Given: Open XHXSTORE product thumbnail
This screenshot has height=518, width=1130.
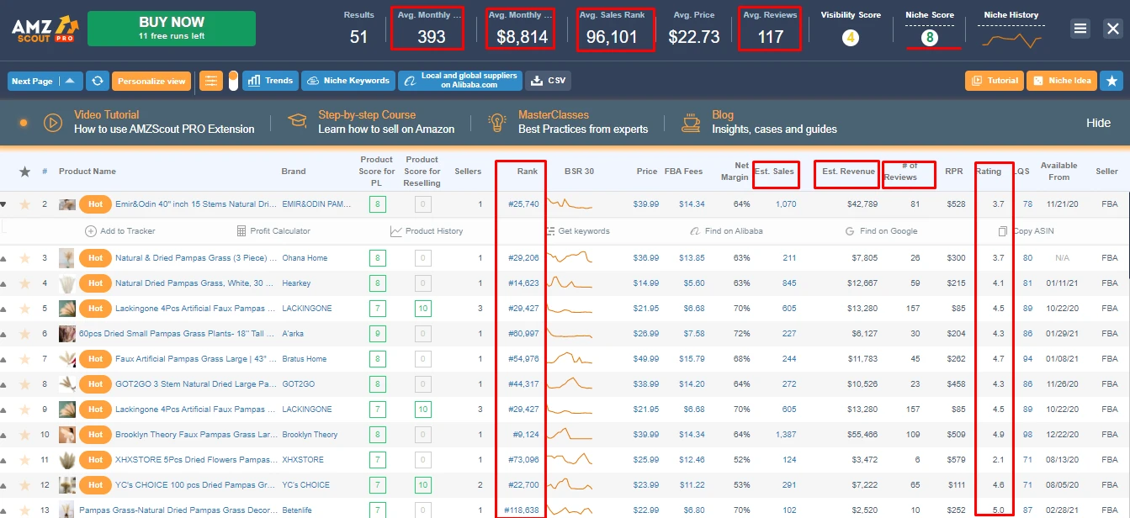Looking at the screenshot, I should click(66, 460).
